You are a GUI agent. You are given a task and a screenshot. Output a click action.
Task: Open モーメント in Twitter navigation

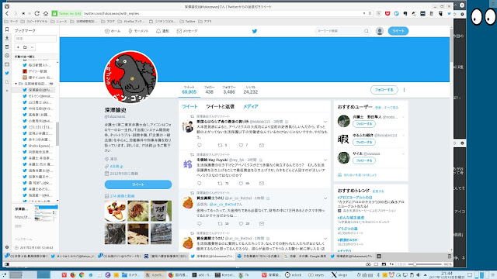click(x=138, y=31)
